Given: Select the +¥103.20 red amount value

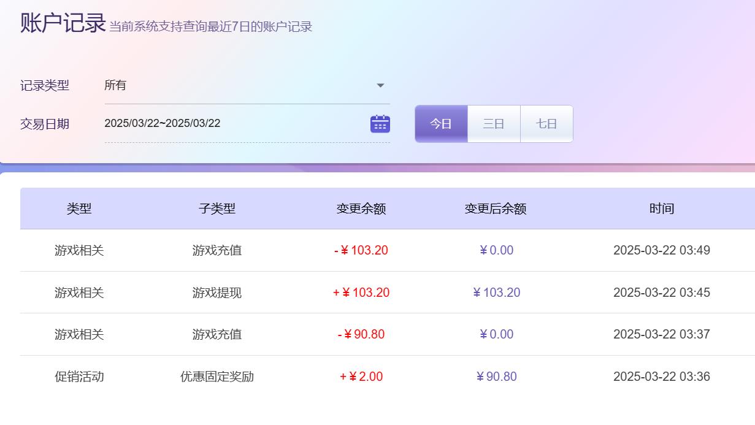Looking at the screenshot, I should [361, 293].
